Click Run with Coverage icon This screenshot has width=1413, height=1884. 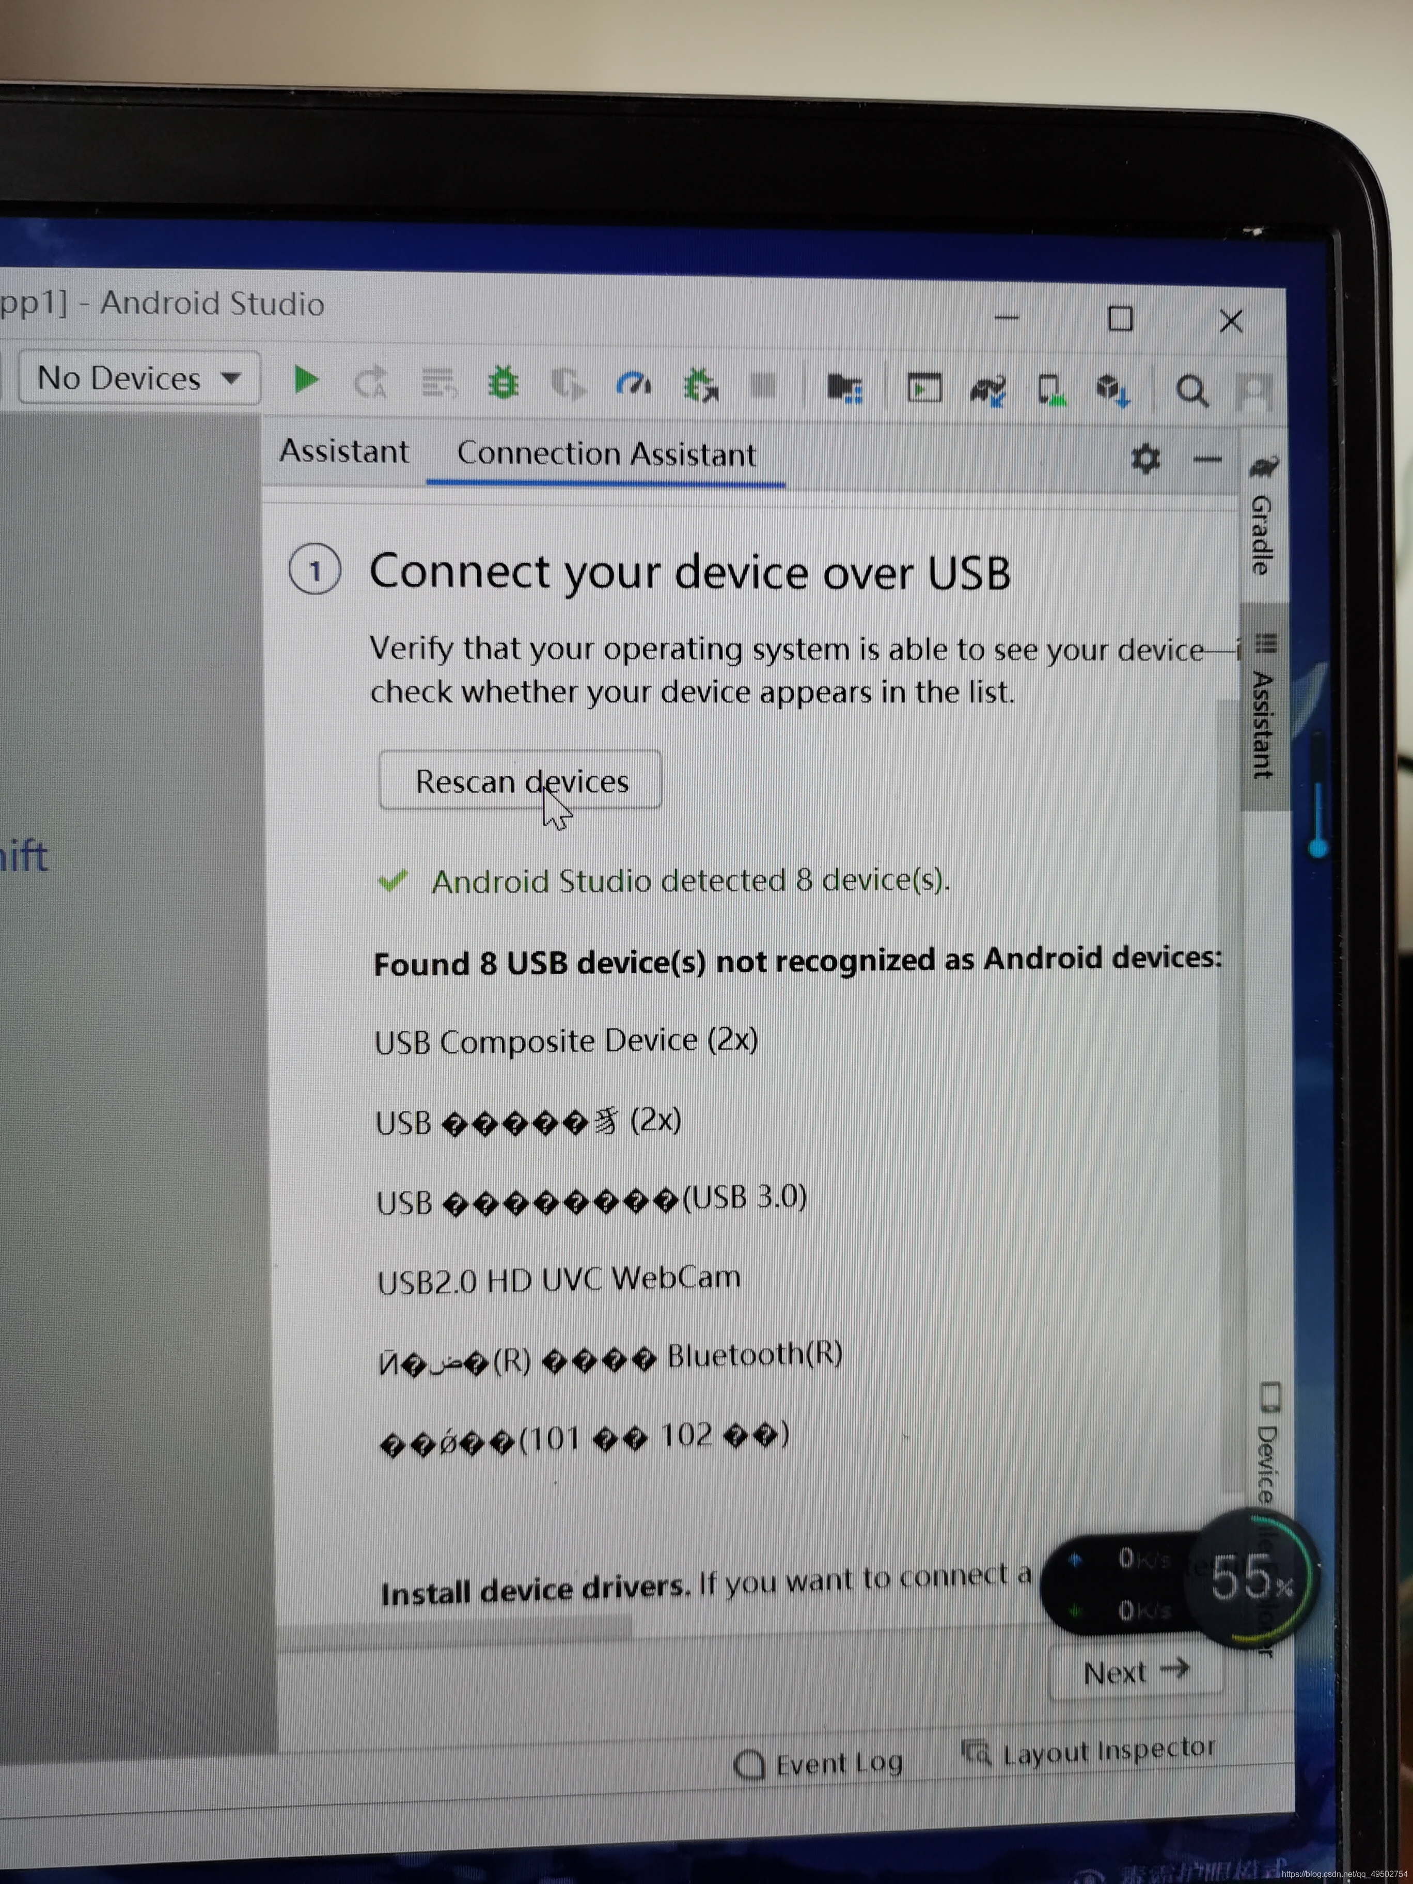pos(568,385)
